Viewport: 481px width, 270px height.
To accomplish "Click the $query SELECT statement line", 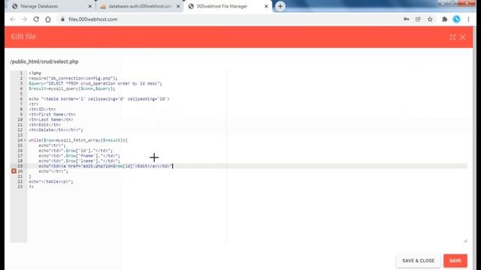I will tap(95, 83).
